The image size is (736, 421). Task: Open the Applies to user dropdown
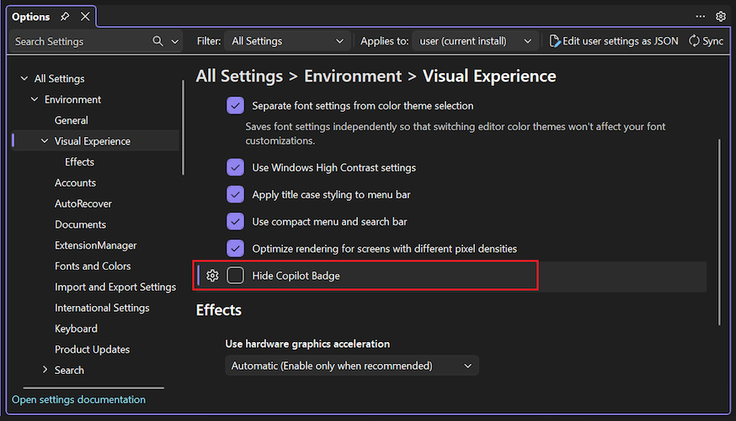[477, 41]
